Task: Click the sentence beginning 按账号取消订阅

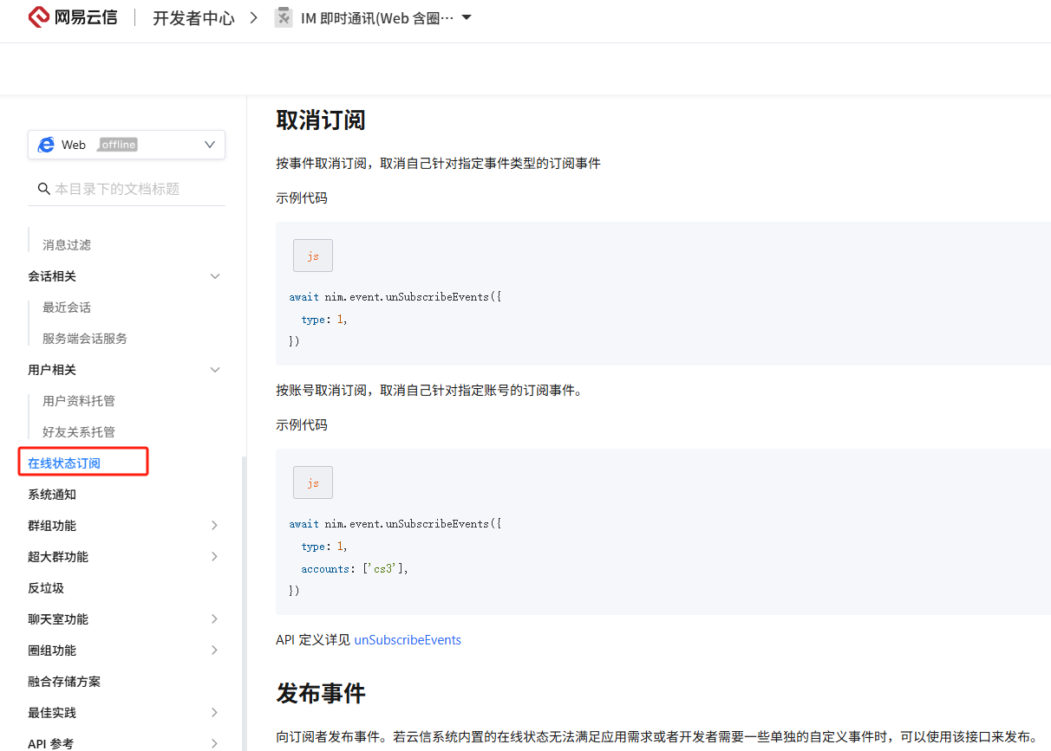Action: [x=429, y=391]
